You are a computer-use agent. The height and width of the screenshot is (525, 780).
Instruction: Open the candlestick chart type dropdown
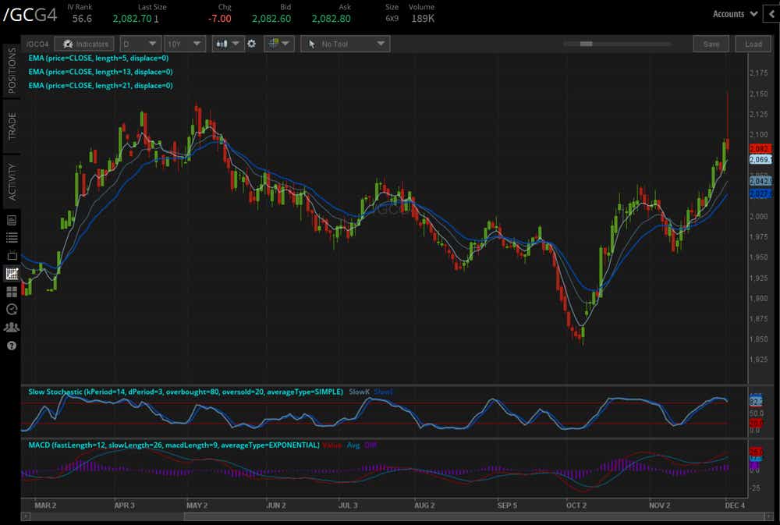227,44
